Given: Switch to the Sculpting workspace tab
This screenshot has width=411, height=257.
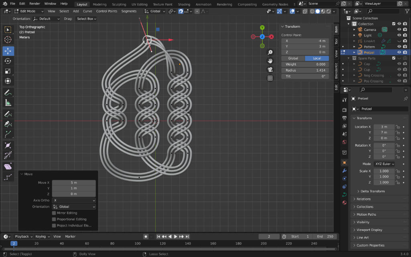Looking at the screenshot, I should pos(119,4).
